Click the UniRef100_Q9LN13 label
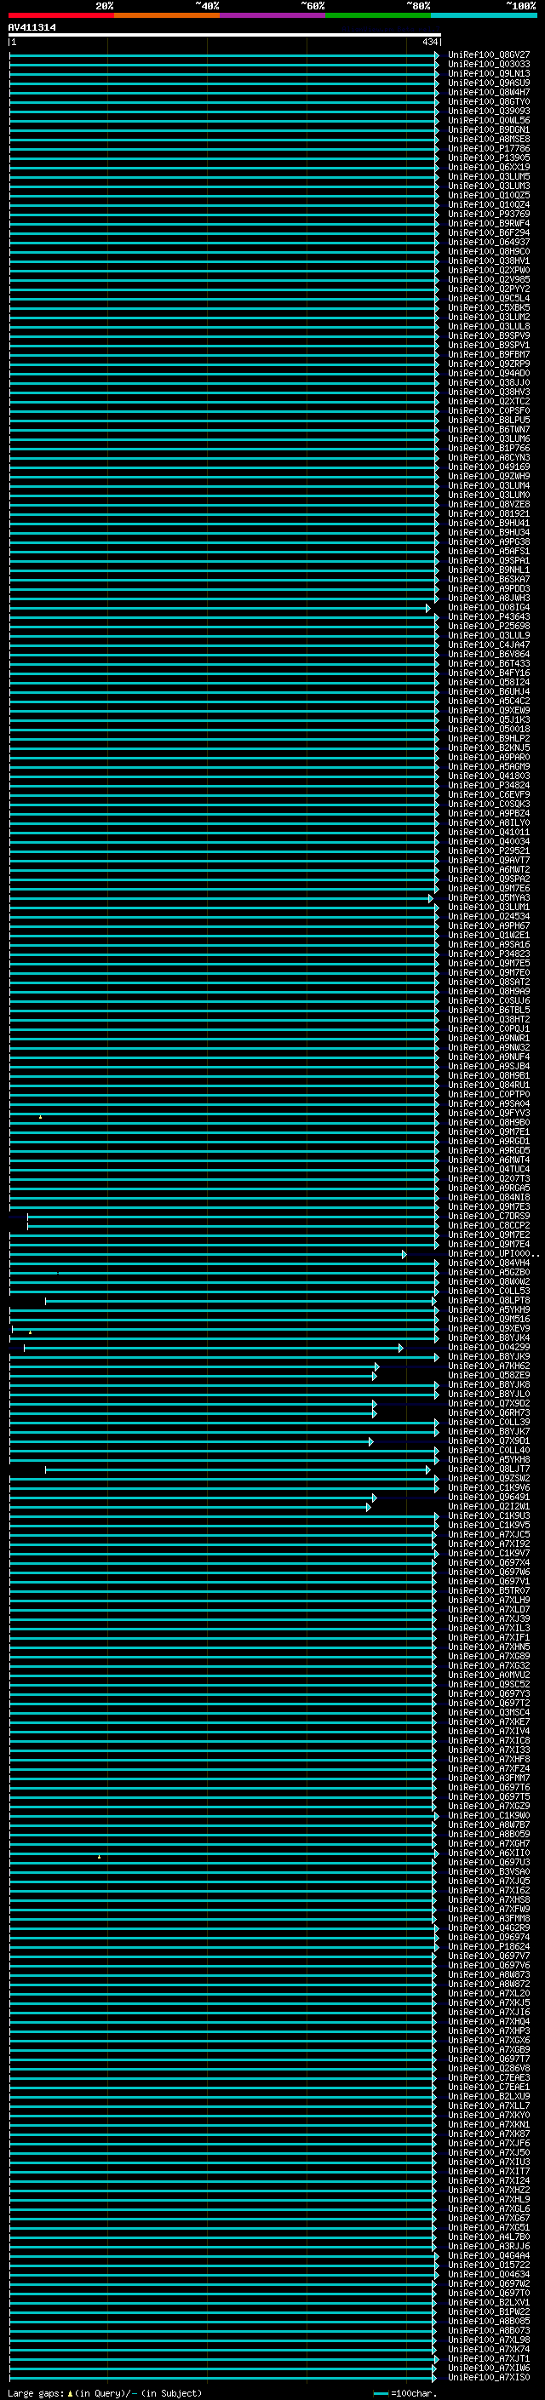Image resolution: width=545 pixels, height=2400 pixels. tap(489, 73)
